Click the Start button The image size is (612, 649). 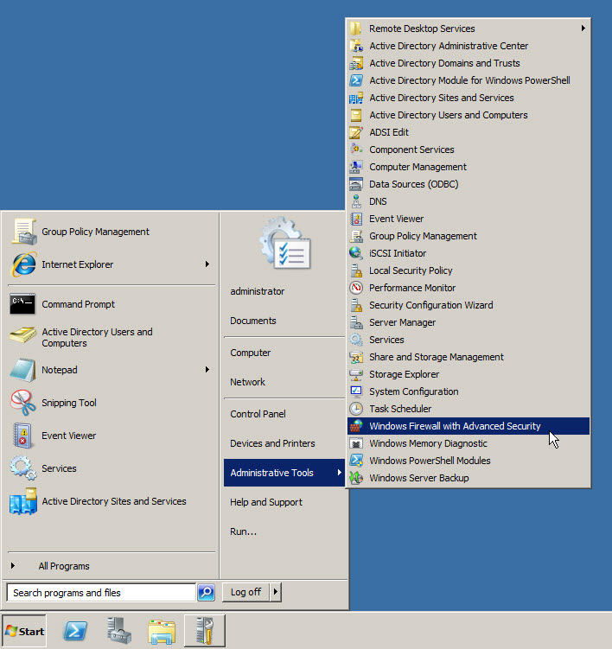pyautogui.click(x=24, y=631)
